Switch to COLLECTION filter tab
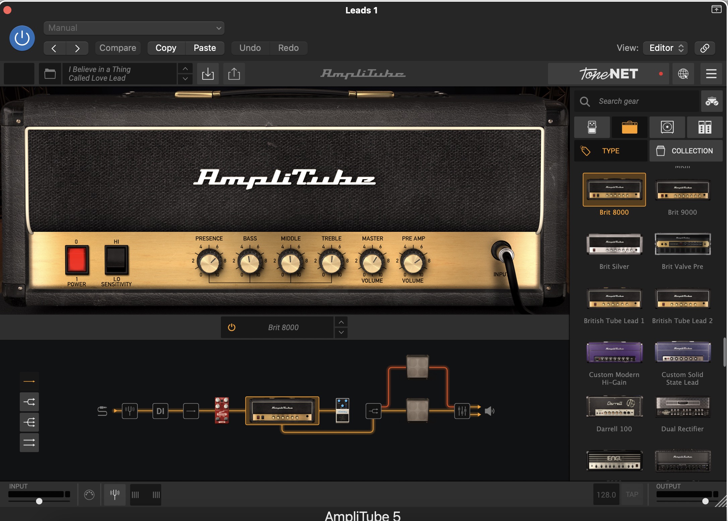The image size is (728, 521). point(686,151)
